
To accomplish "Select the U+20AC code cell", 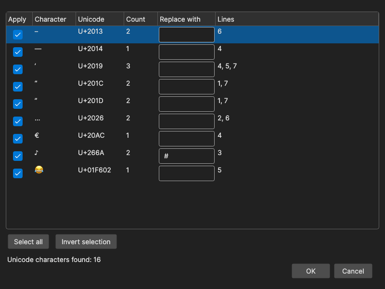I will [91, 135].
